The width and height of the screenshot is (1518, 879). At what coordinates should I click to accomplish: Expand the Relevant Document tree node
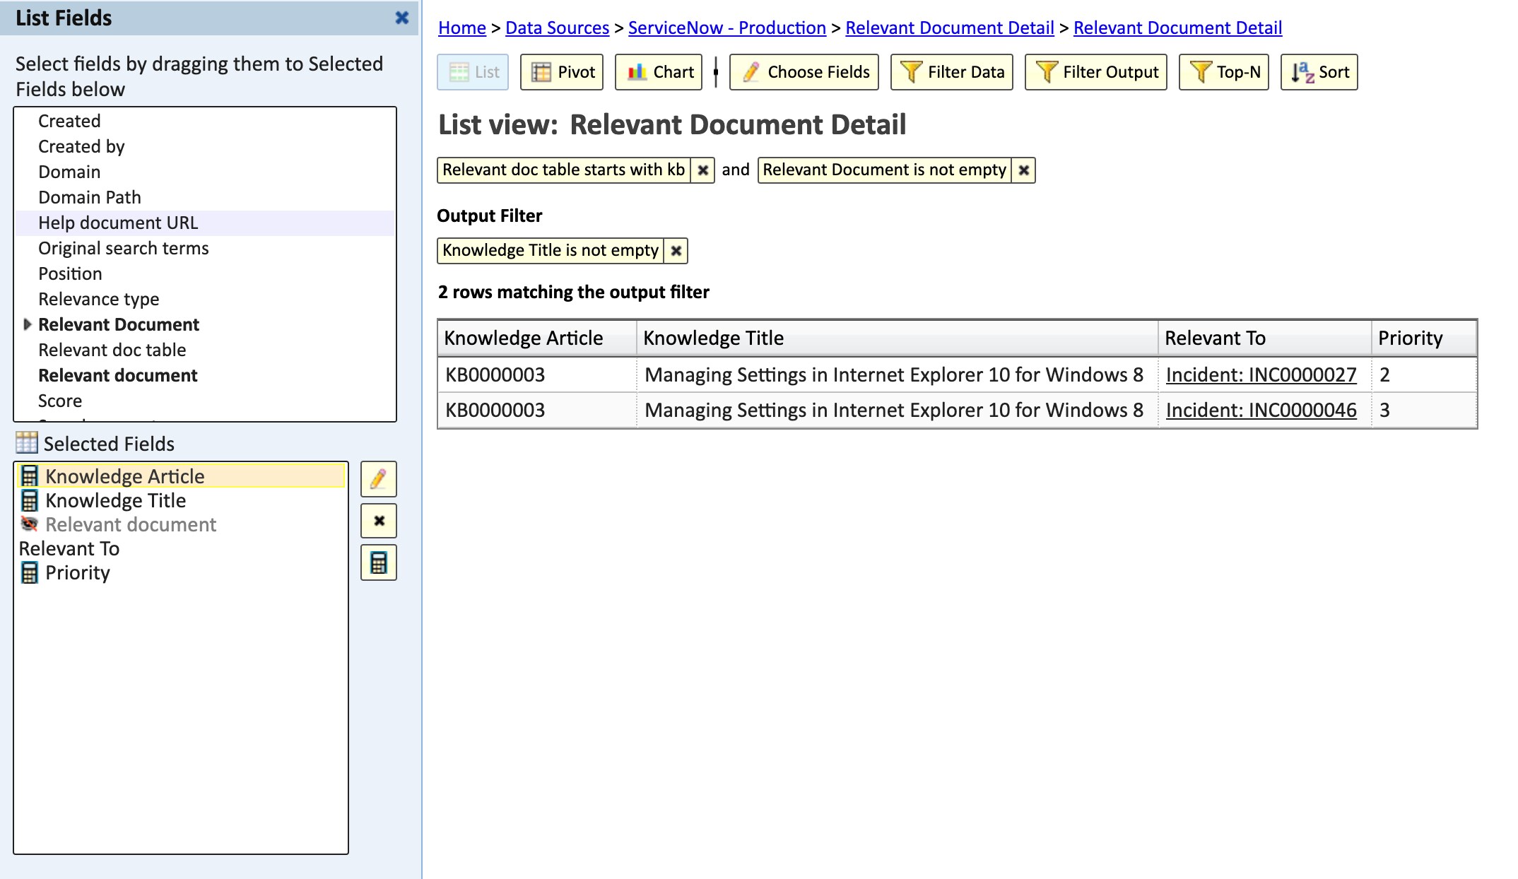28,324
